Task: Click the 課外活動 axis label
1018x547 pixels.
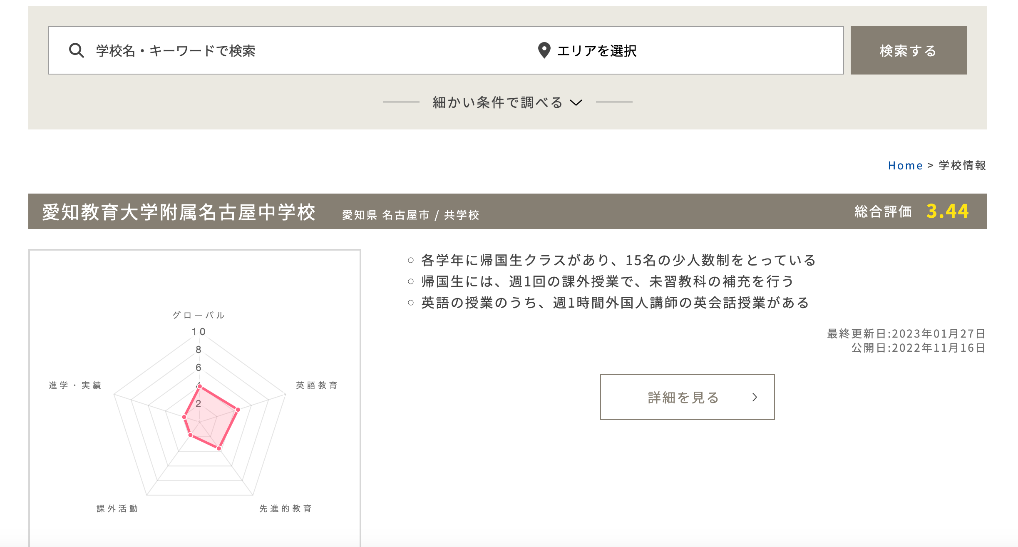Action: coord(117,509)
